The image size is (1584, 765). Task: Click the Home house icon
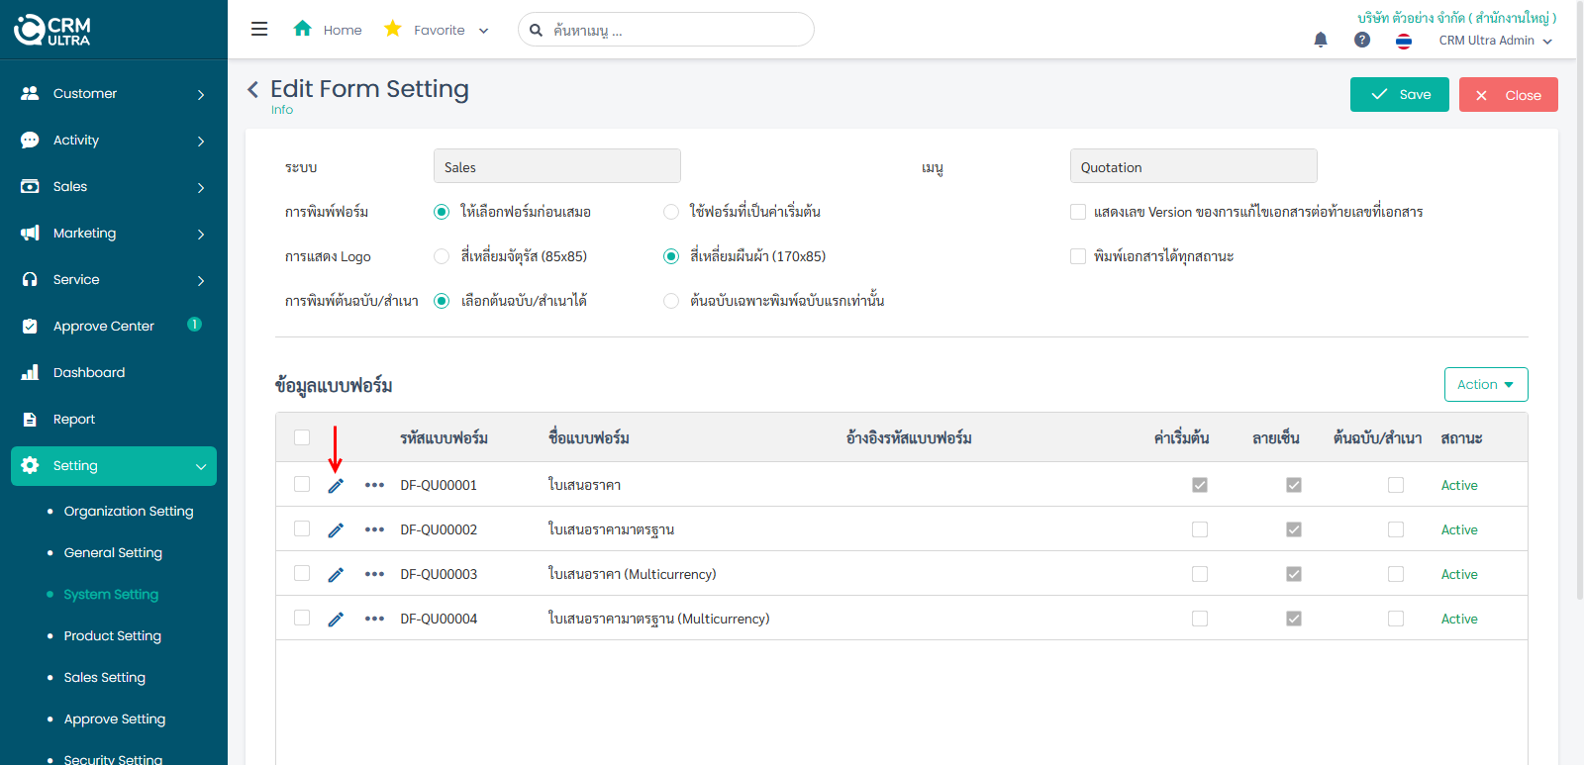pos(303,29)
